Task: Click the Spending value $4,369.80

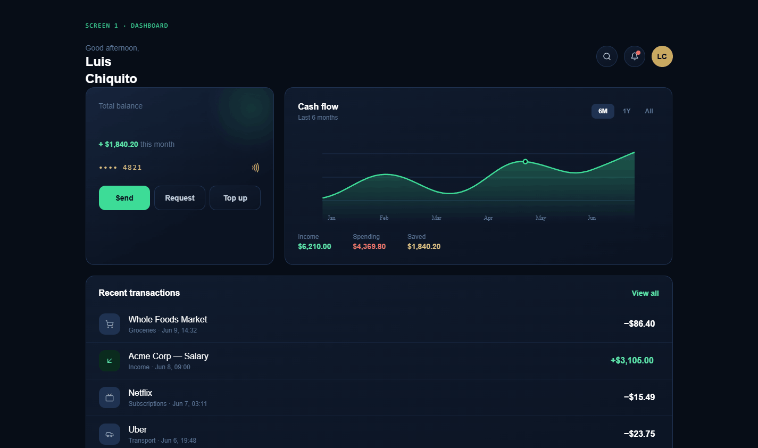Action: 369,246
